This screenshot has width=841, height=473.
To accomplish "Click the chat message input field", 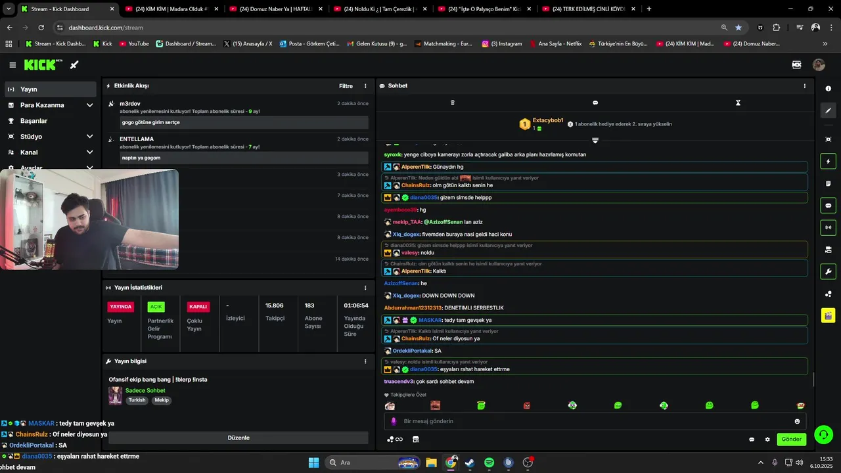I will tap(595, 421).
